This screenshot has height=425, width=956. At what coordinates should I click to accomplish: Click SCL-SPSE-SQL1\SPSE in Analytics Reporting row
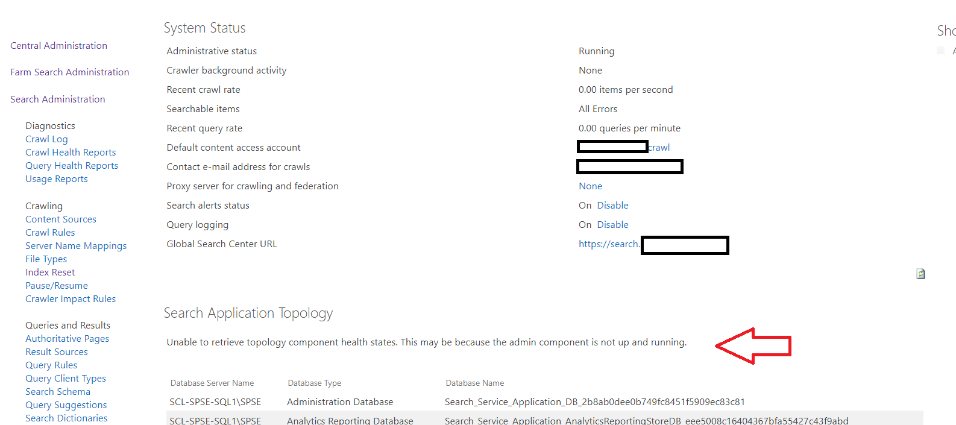point(215,421)
